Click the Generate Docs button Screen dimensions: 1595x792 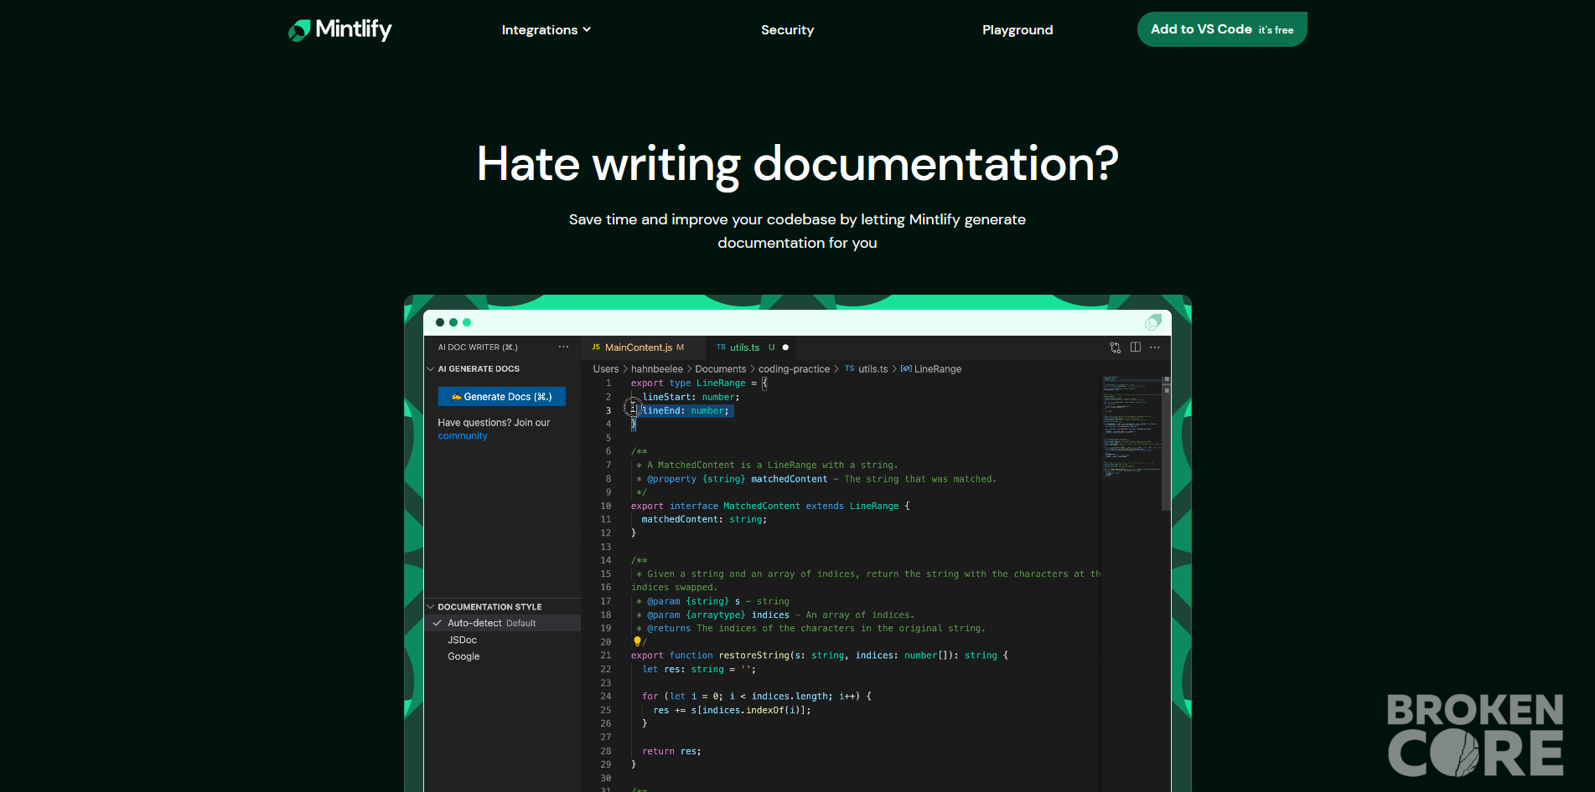click(501, 397)
